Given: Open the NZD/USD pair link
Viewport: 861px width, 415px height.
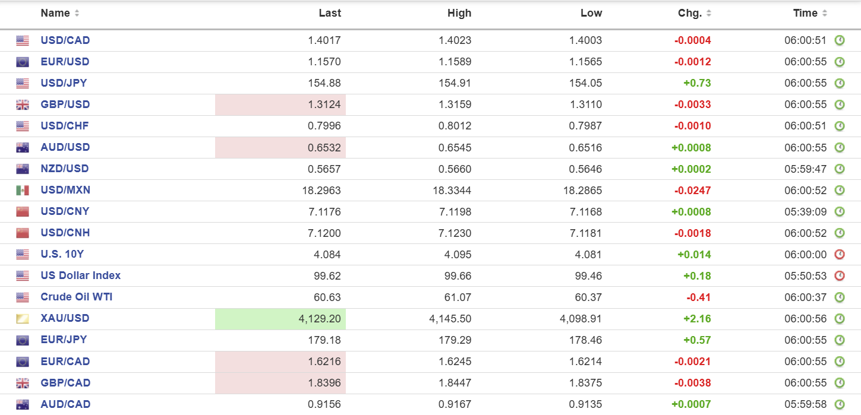Looking at the screenshot, I should point(65,169).
